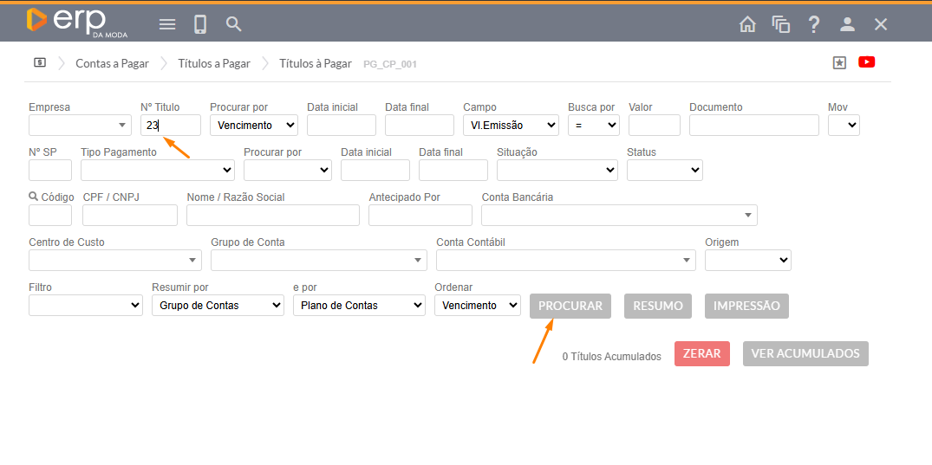Viewport: 932px width, 465px height.
Task: Click the mobile device icon
Action: (200, 24)
